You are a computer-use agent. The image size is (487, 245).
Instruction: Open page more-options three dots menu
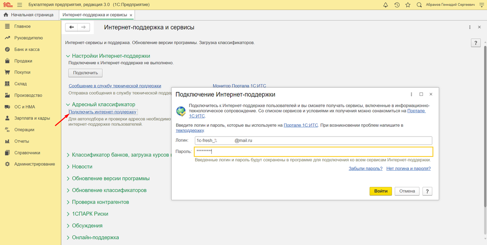tap(469, 27)
